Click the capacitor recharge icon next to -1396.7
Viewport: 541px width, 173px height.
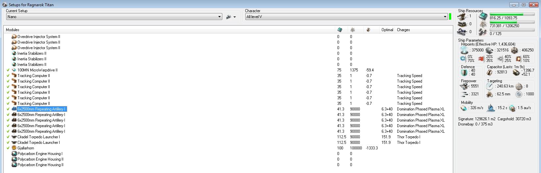pyautogui.click(x=516, y=72)
